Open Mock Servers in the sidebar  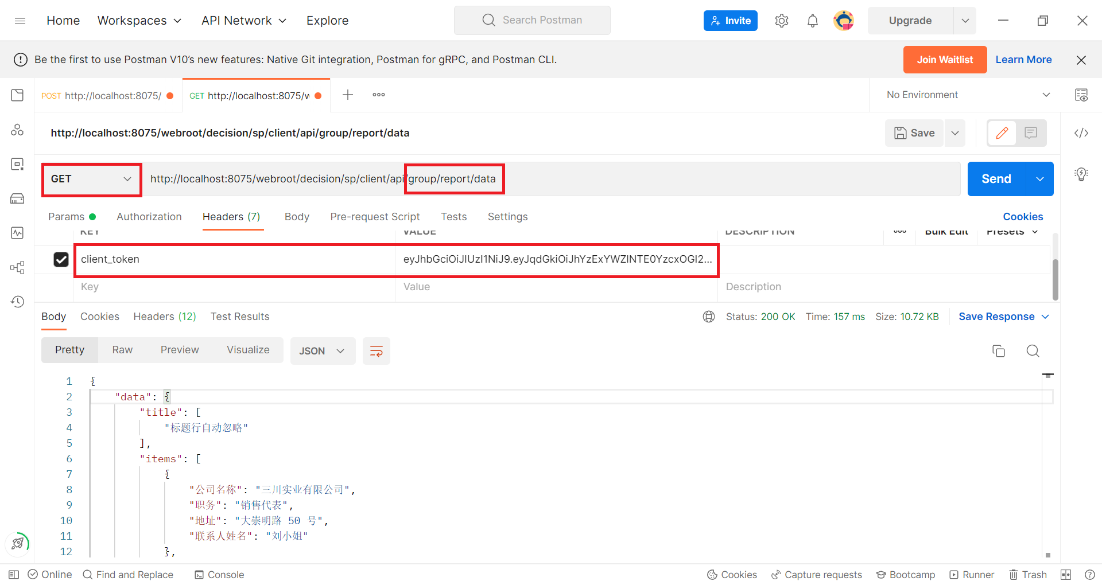pos(17,198)
